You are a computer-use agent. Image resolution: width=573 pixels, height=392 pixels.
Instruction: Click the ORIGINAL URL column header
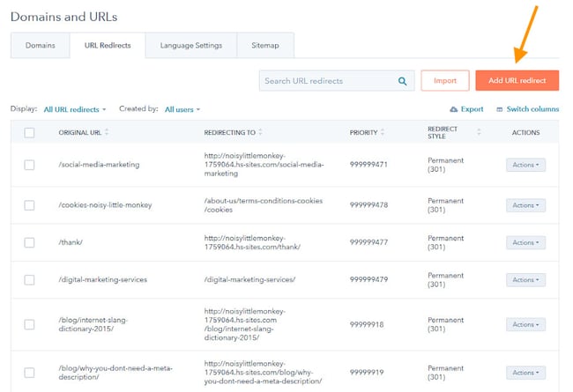79,133
